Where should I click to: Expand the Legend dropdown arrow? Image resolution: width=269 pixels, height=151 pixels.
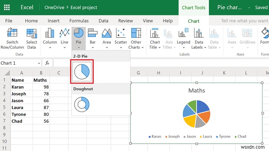click(x=184, y=47)
